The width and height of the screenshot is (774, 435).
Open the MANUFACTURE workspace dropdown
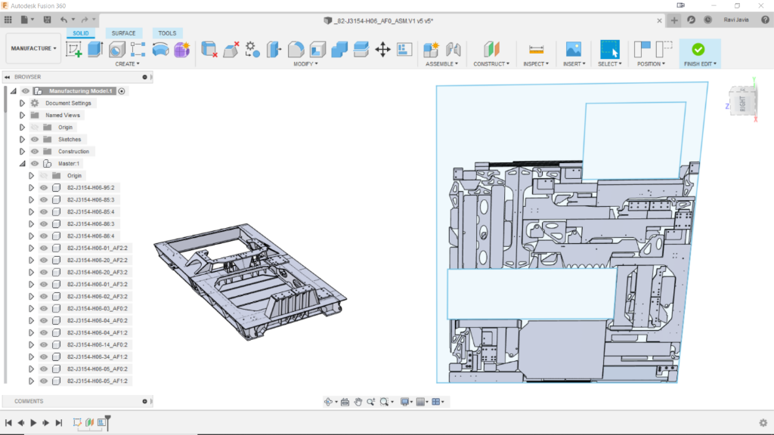tap(33, 48)
